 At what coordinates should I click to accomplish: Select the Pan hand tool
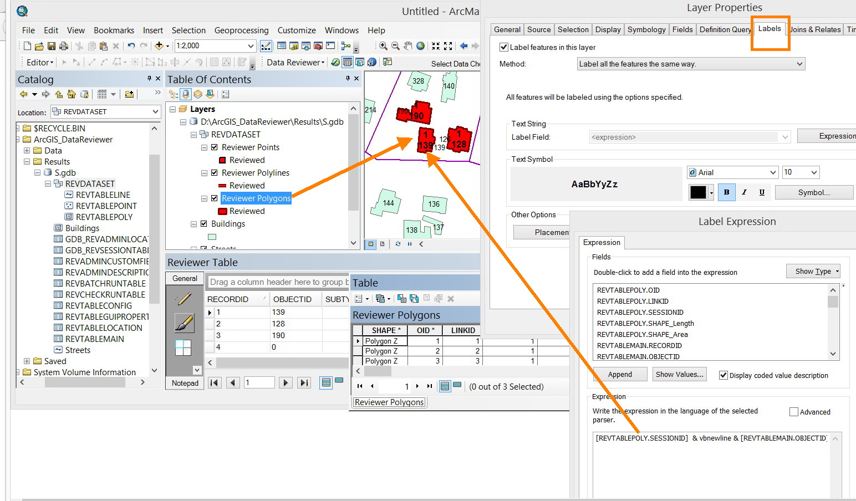coord(408,46)
